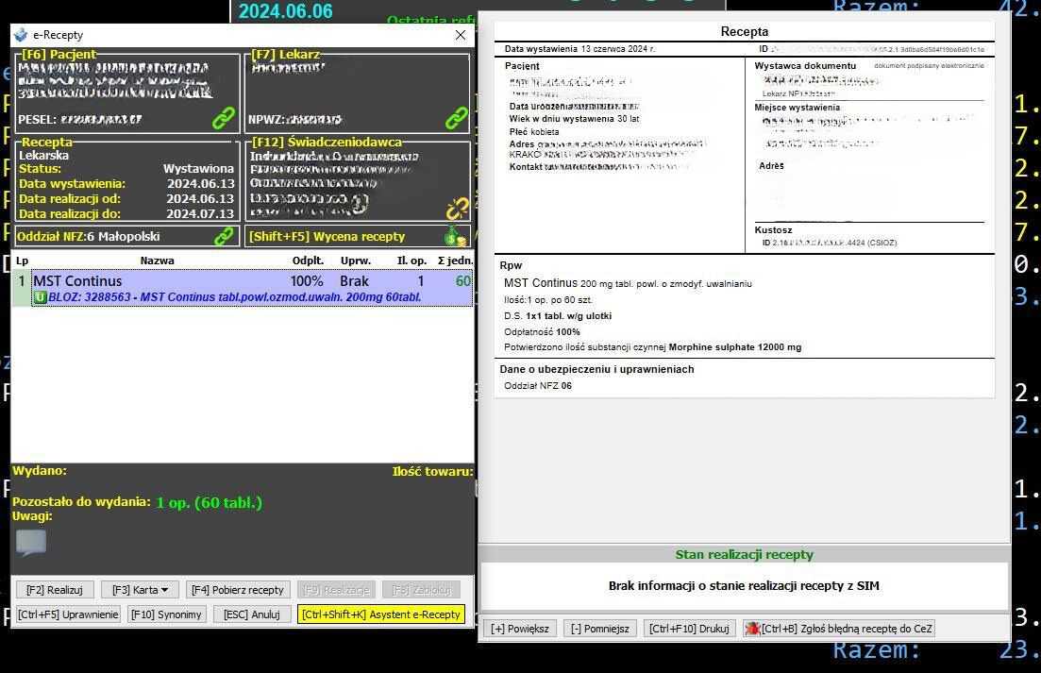Click the Il. op. column header
Viewport: 1041px width, 673px height.
pyautogui.click(x=411, y=261)
